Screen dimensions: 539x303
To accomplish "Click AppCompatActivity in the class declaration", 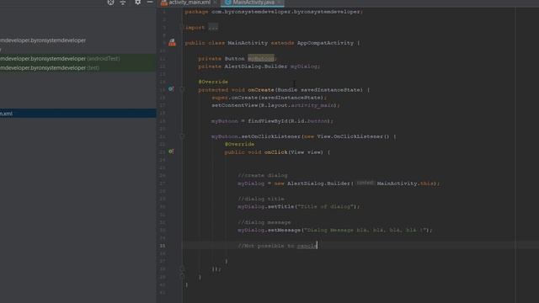I will click(x=325, y=43).
